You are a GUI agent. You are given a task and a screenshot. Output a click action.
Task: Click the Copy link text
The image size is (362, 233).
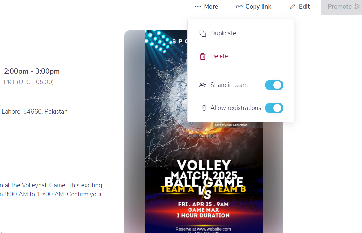pos(258,7)
